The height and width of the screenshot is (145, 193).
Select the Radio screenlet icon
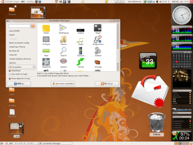tap(80, 40)
